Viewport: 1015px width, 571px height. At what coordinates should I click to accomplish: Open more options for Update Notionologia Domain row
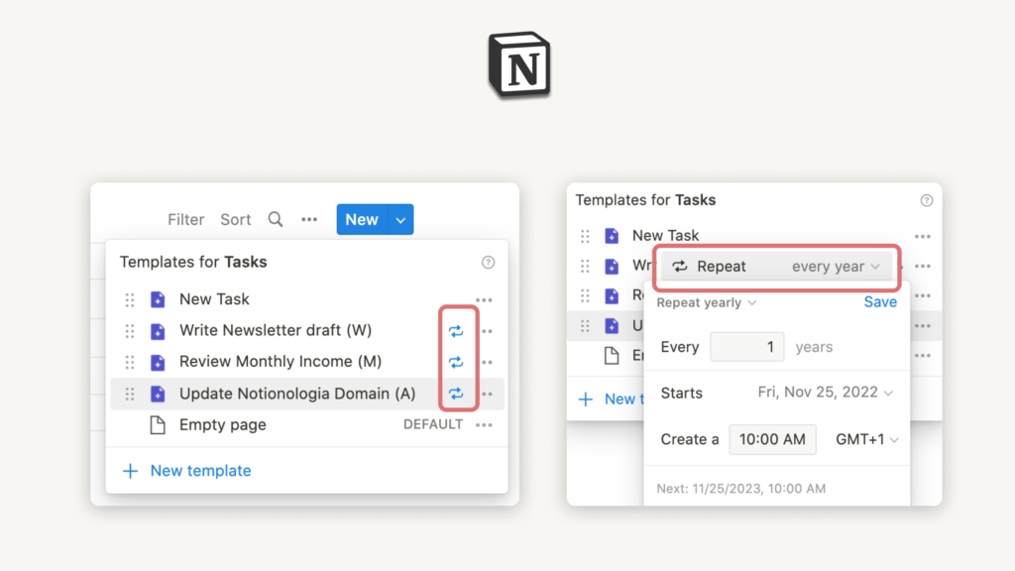488,394
